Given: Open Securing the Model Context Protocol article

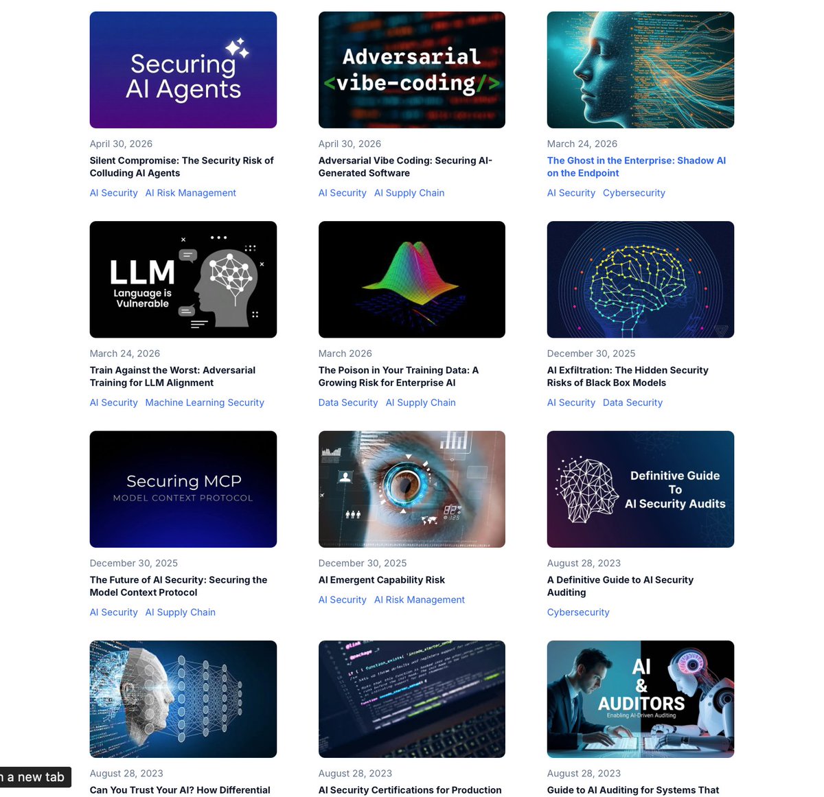Looking at the screenshot, I should coord(179,586).
